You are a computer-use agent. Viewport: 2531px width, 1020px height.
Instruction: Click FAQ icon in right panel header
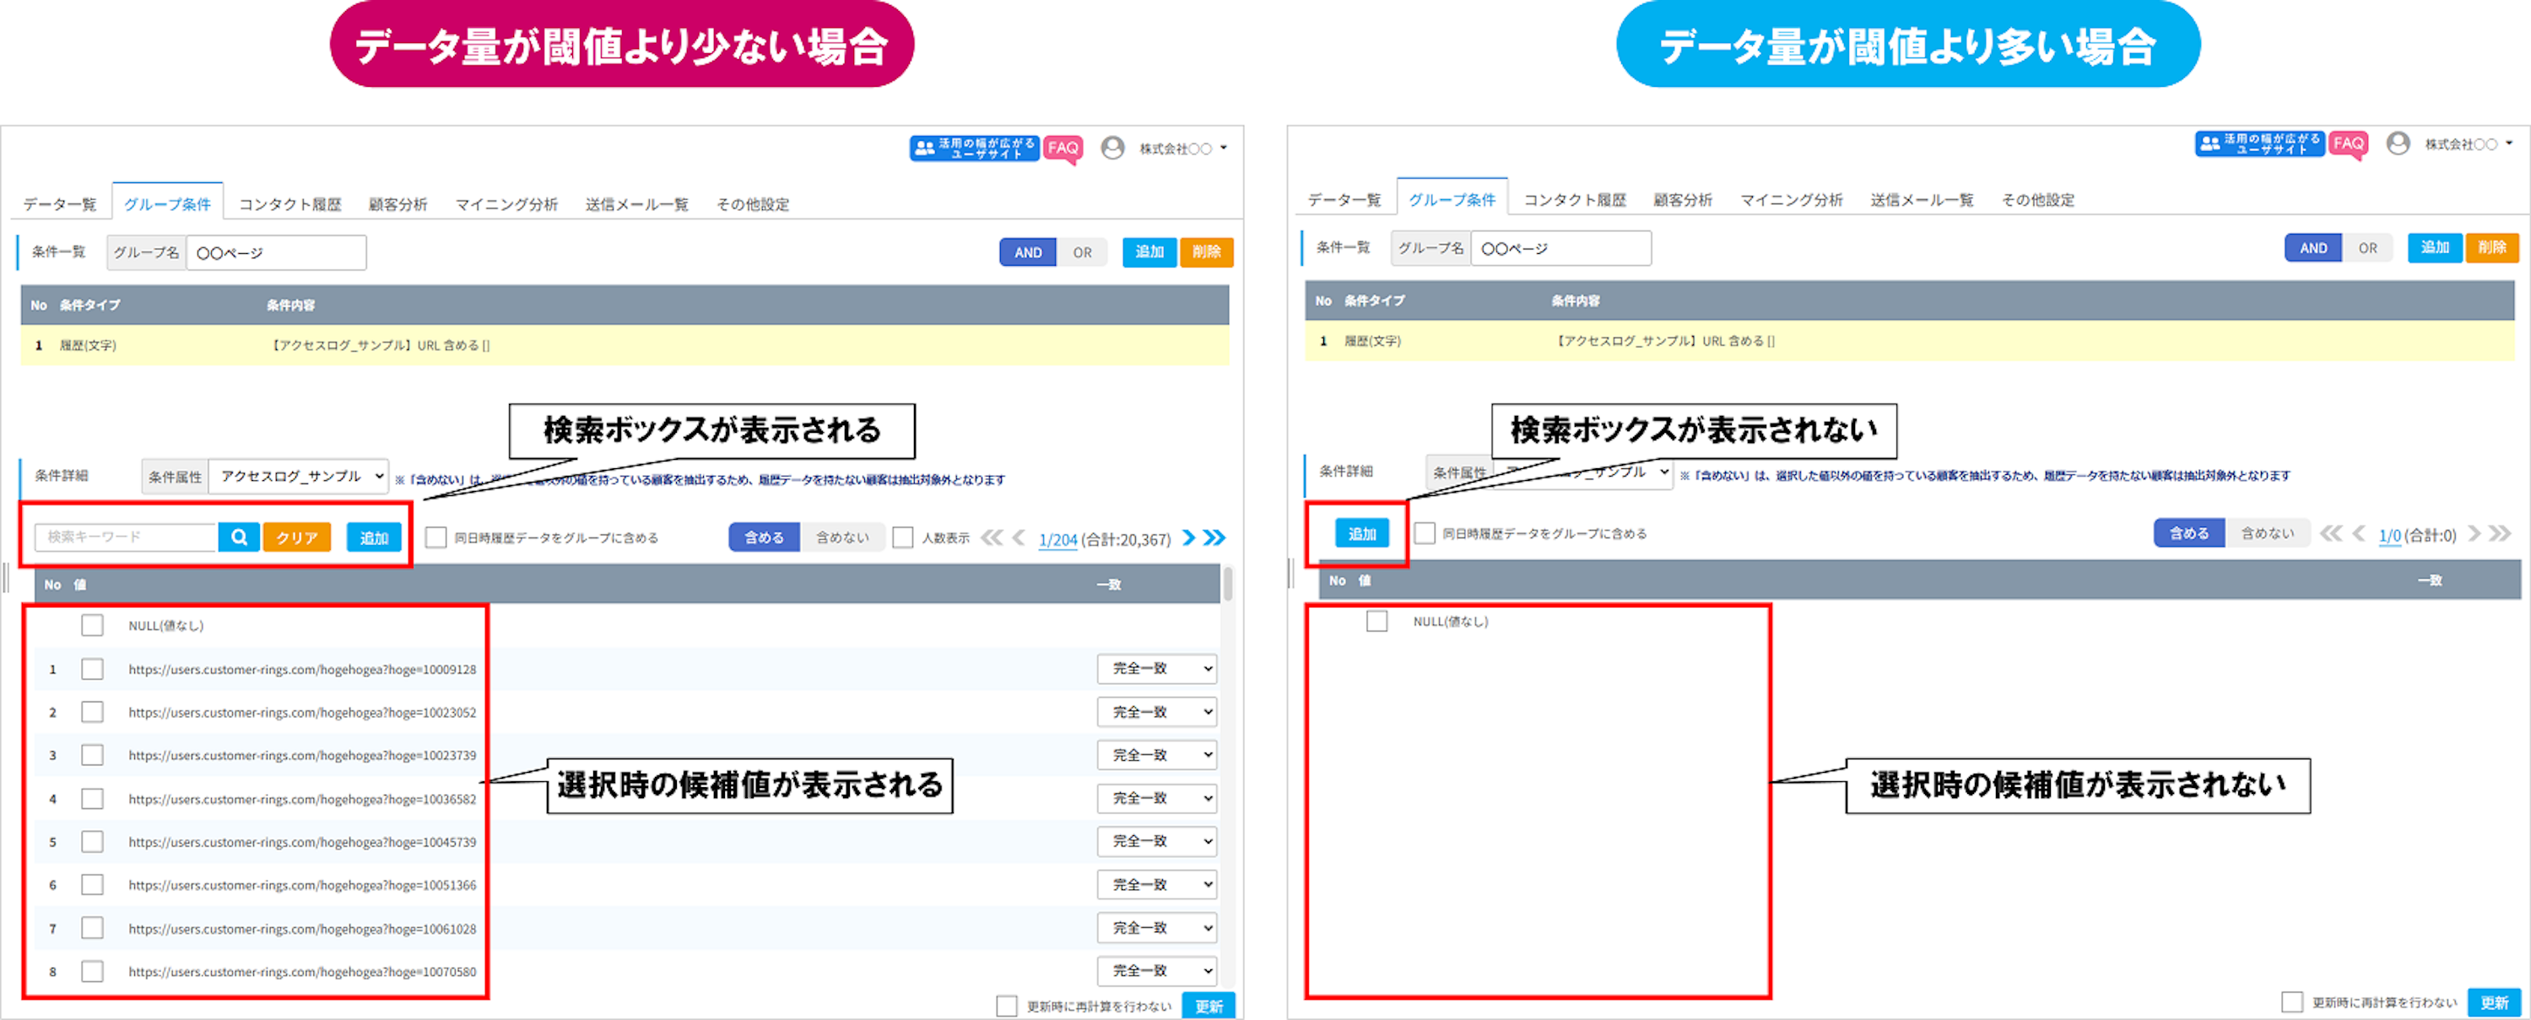tap(2348, 144)
